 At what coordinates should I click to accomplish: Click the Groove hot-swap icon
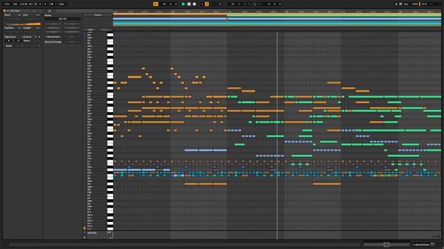coord(35,37)
